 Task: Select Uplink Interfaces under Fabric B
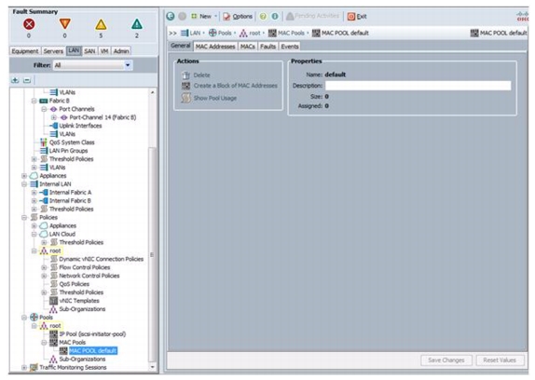(80, 126)
